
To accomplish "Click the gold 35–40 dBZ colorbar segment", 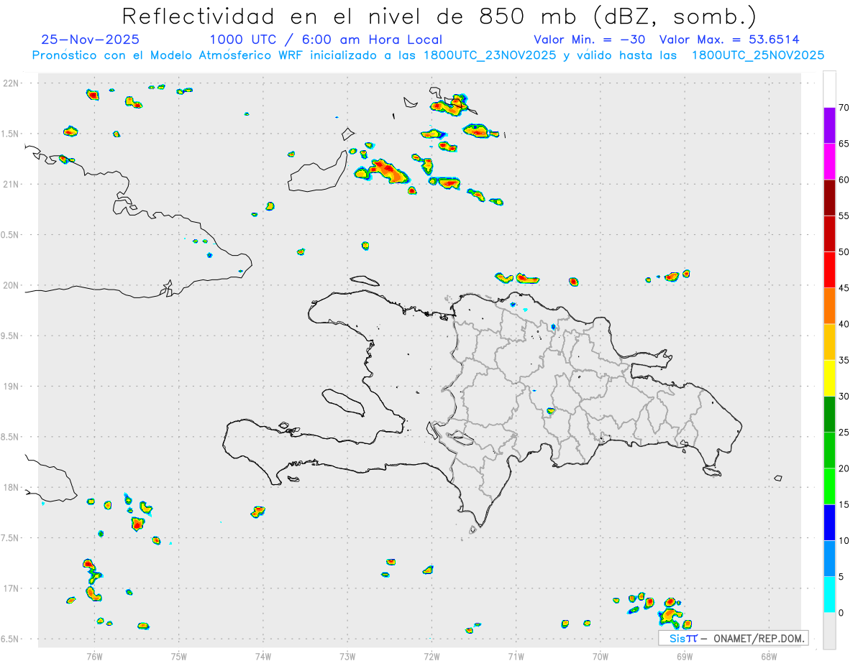I will (x=829, y=342).
